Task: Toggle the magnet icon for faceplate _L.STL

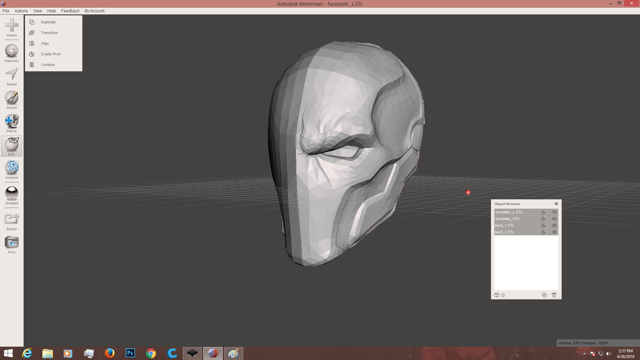Action: [543, 212]
